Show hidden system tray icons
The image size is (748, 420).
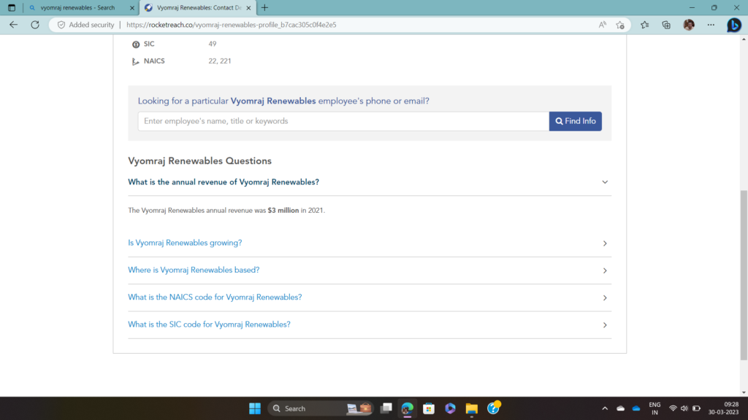(x=605, y=408)
